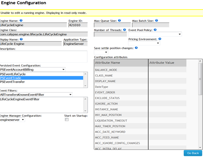Click help icon beside Display Name
Viewport: 203px width, 157px height.
(21, 39)
